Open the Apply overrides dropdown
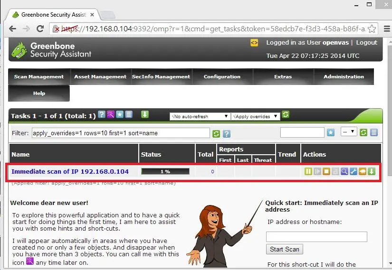This screenshot has height=270, width=392. coord(255,116)
